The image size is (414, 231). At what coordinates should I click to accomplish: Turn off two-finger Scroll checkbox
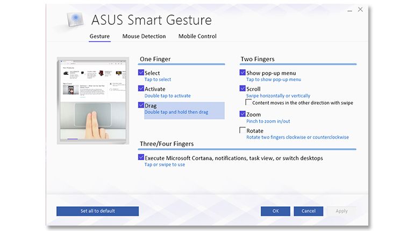click(242, 89)
